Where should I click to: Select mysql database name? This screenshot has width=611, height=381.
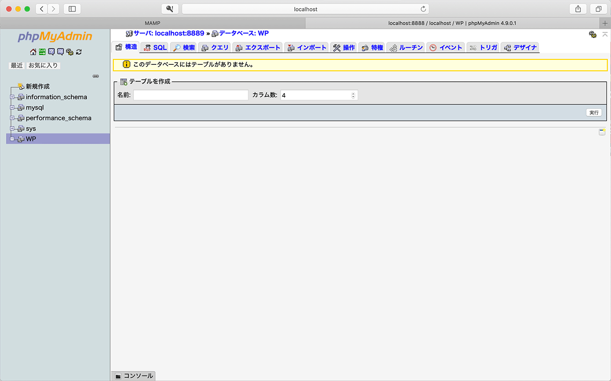pos(35,107)
